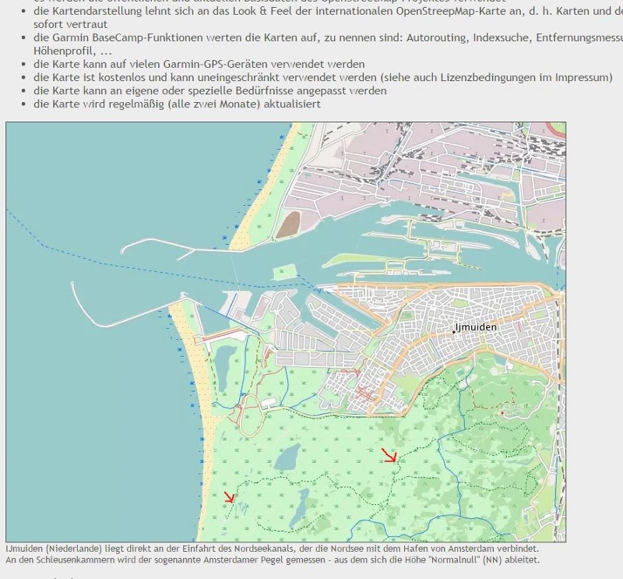Viewport: 623px width, 579px height.
Task: Click the caption line starting 'An den Schleusenkammern'
Action: [272, 560]
